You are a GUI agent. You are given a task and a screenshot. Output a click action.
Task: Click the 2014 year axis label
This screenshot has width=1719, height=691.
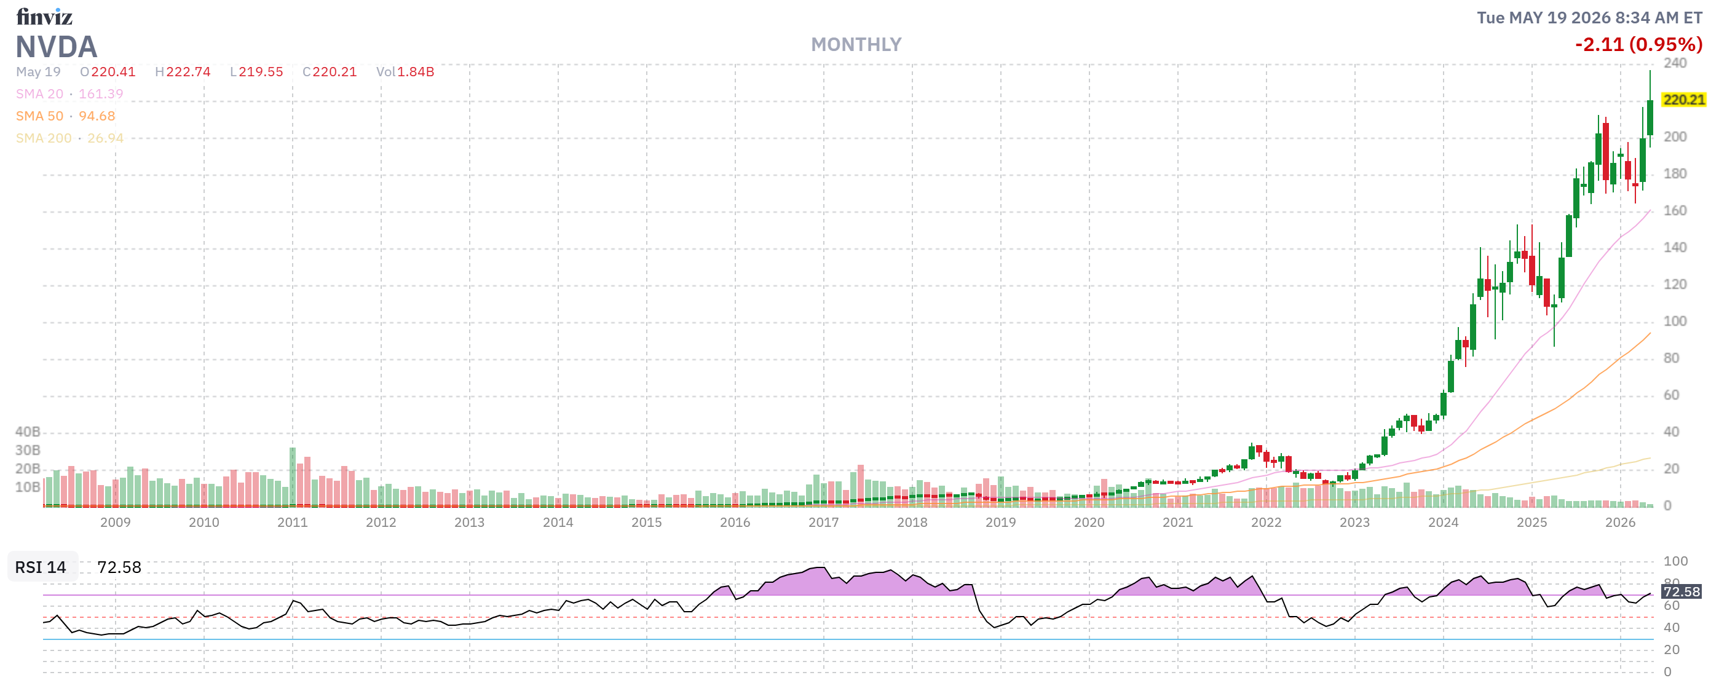[x=558, y=523]
